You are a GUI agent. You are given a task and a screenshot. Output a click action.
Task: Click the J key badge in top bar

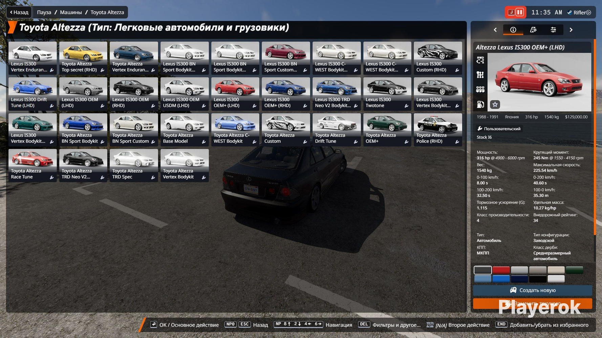511,13
